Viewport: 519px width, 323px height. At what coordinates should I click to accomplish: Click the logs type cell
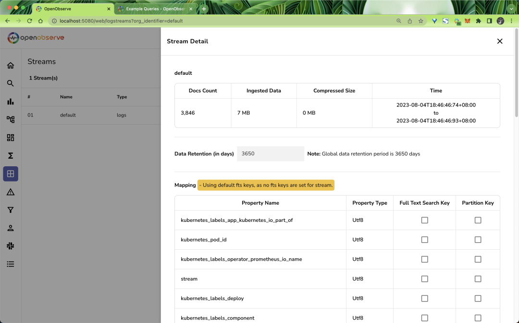tap(122, 115)
